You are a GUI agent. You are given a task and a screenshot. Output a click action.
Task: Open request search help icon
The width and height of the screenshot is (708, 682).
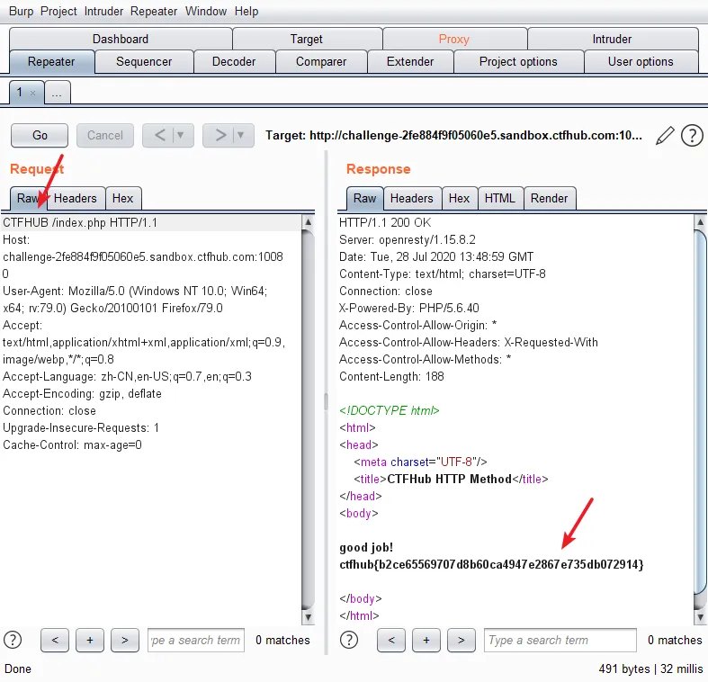point(13,640)
